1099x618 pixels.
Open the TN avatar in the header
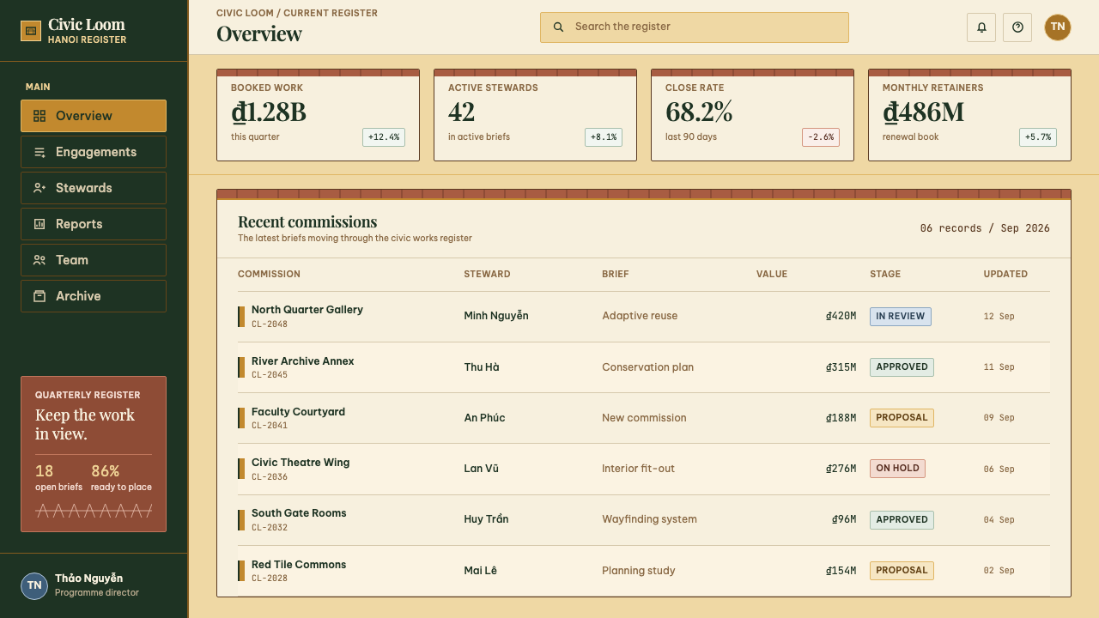coord(1058,27)
